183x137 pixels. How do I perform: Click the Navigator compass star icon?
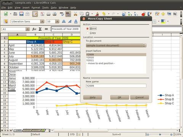[163, 14]
